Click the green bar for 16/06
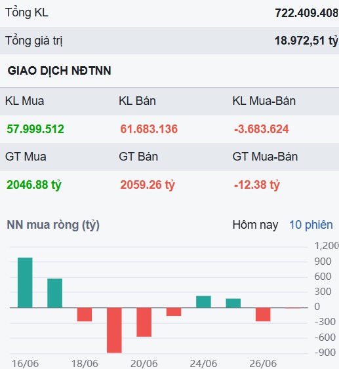The width and height of the screenshot is (339, 369). (x=25, y=282)
